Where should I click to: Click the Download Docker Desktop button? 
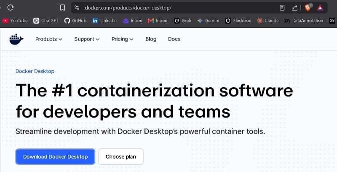coord(55,156)
